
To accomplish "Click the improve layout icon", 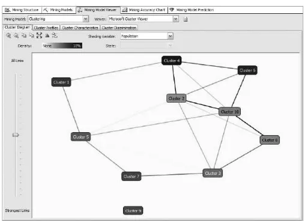I will 47,35.
